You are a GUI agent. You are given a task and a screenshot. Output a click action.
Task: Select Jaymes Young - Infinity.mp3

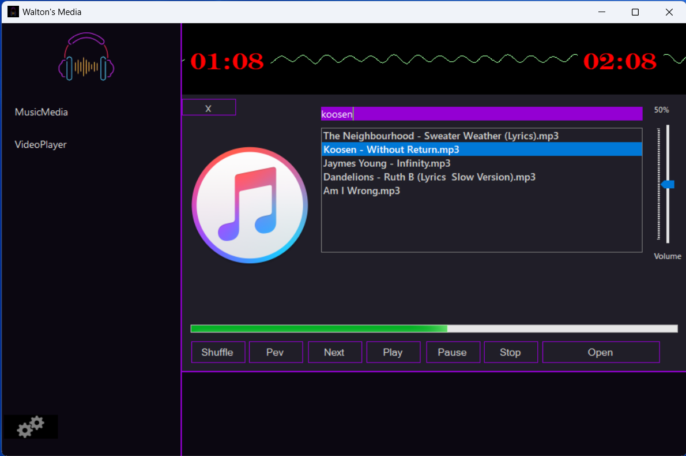tap(387, 163)
